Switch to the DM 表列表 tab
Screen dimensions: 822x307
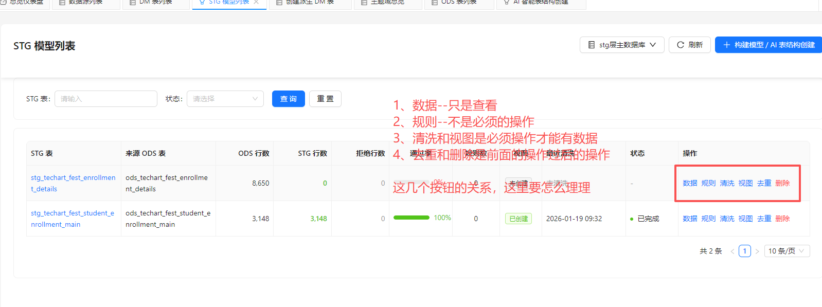150,3
